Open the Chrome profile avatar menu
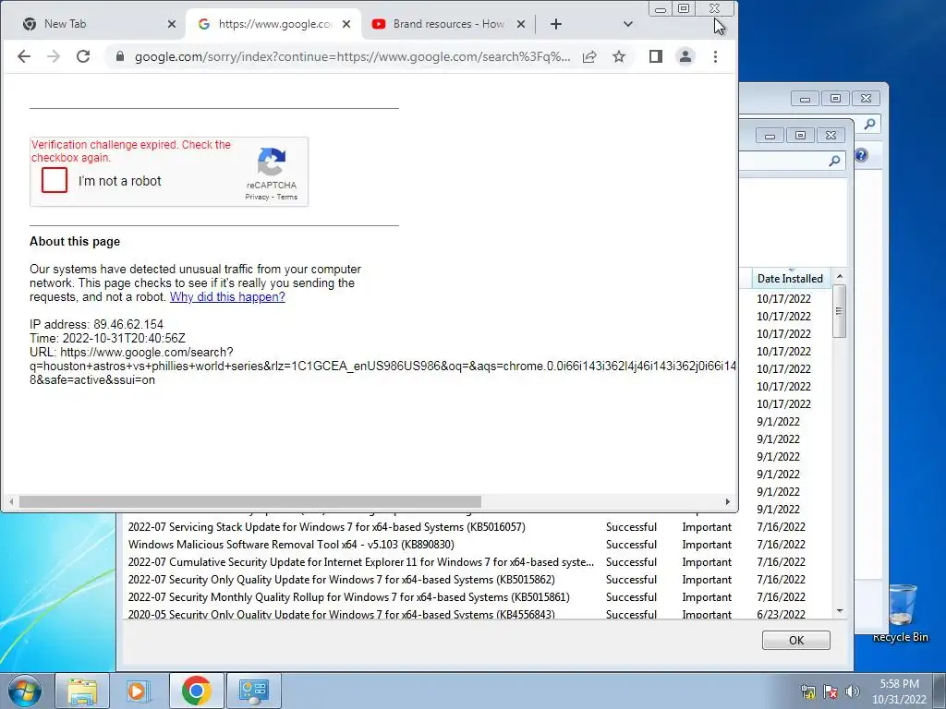Viewport: 946px width, 709px height. (685, 56)
